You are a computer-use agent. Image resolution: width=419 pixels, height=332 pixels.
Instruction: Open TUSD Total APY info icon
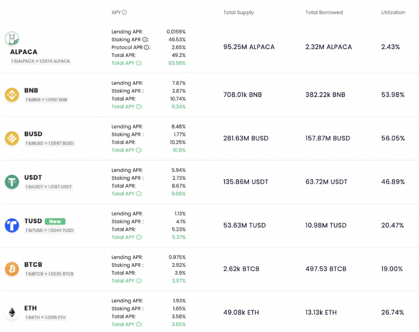coord(138,238)
